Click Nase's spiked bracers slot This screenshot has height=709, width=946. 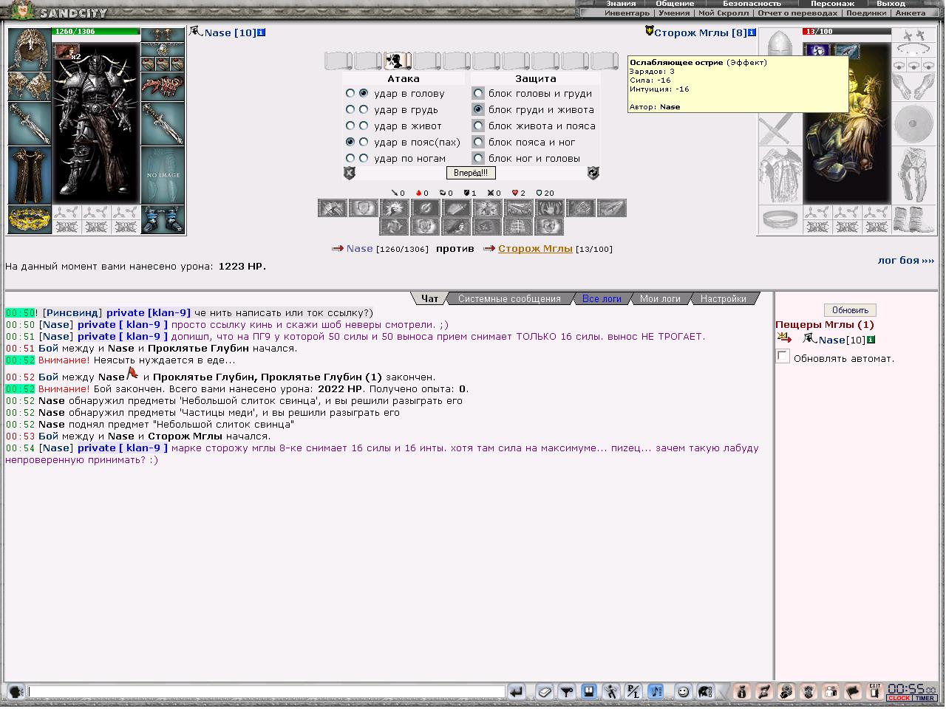pos(30,86)
